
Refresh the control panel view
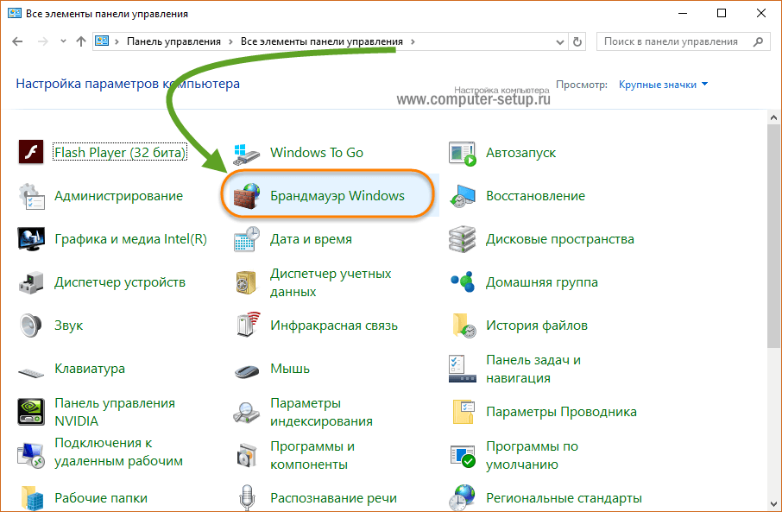[577, 42]
